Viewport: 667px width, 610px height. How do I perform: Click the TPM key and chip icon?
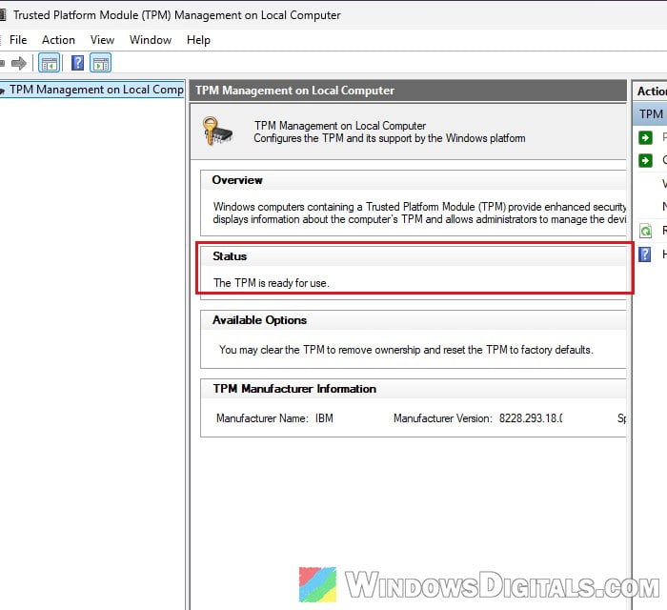point(217,131)
